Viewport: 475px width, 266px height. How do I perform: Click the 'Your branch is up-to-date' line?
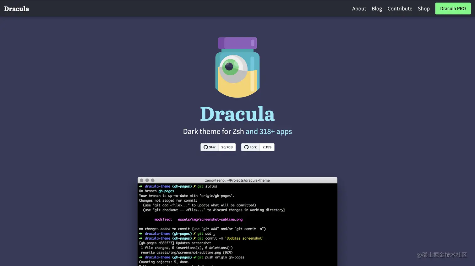187,196
